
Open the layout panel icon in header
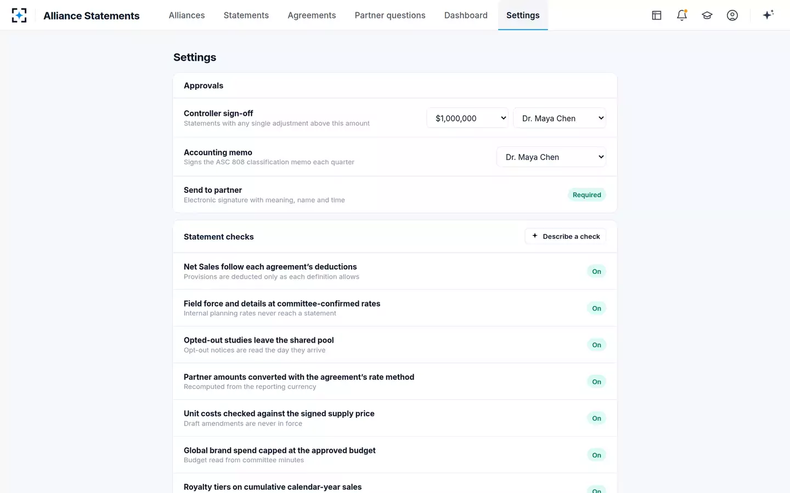click(x=657, y=15)
